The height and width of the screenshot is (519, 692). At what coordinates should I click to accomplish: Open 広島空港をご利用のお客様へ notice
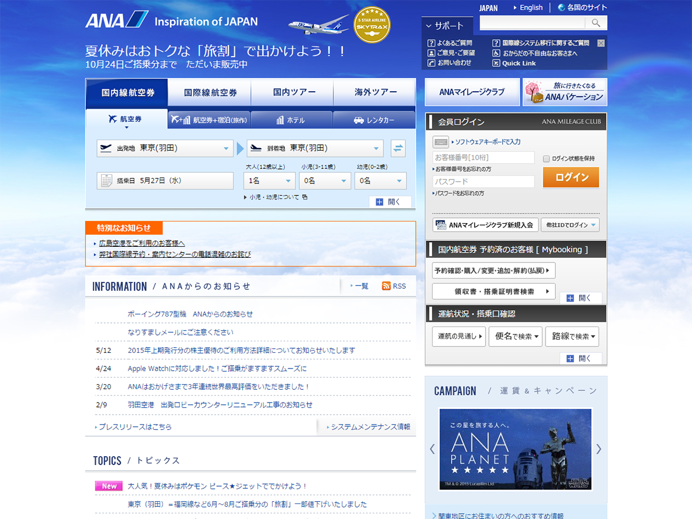click(x=142, y=243)
